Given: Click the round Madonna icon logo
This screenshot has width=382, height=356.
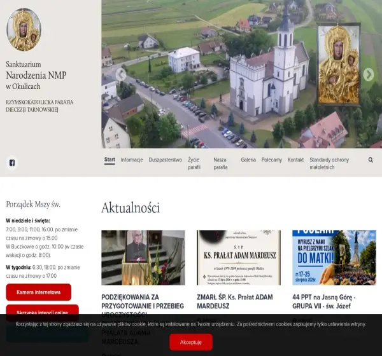Looking at the screenshot, I should (24, 30).
